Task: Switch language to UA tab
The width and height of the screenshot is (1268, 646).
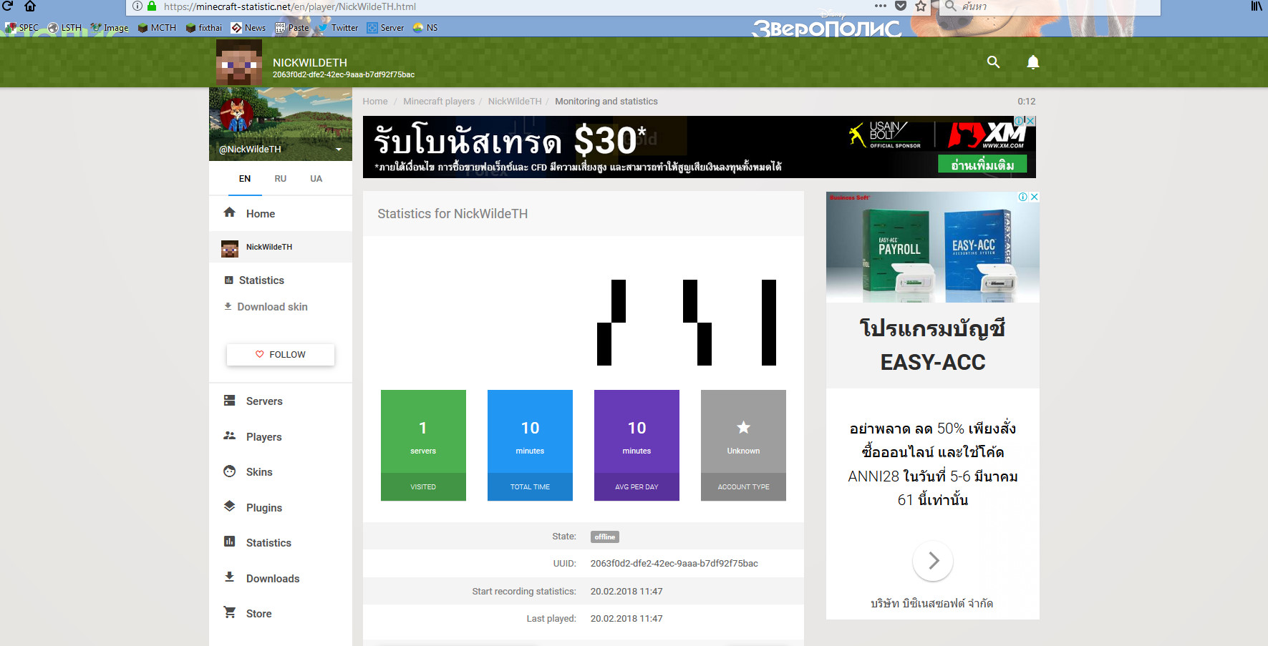Action: [316, 179]
